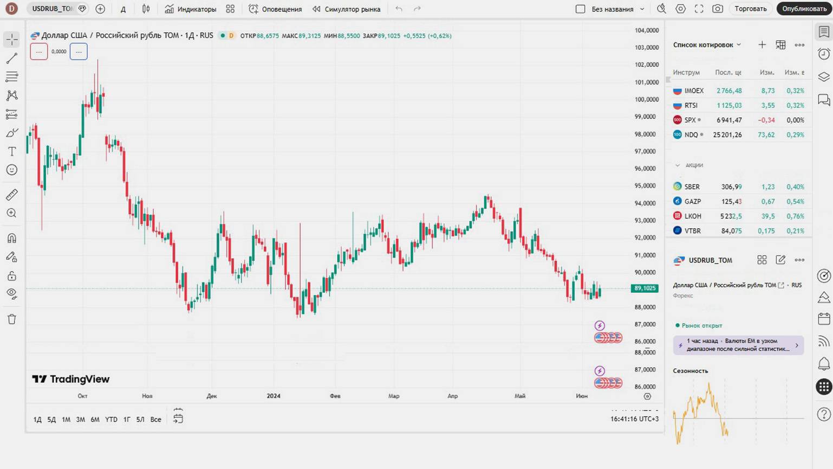Open the candlestick chart type selector

(146, 9)
